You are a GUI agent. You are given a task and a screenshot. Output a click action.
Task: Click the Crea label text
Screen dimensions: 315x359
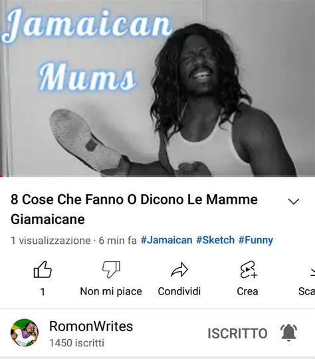[247, 291]
